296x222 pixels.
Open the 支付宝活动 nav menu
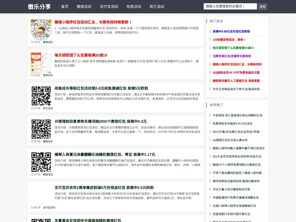(109, 7)
